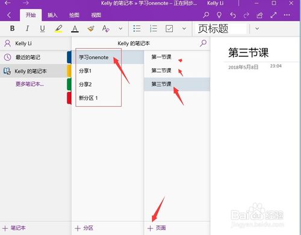Click the yellow 分享1 section color tab
The image size is (301, 235).
coord(69,71)
